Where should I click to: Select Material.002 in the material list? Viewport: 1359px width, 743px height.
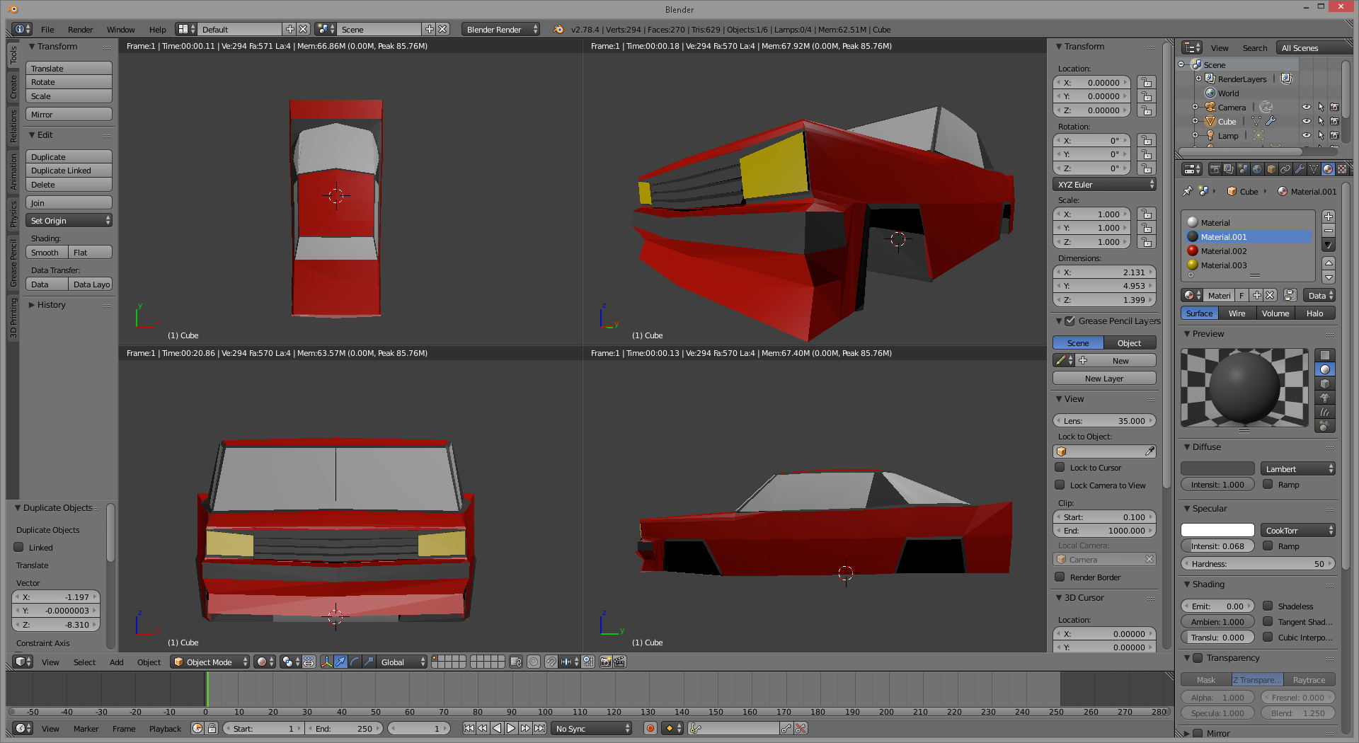(1224, 251)
